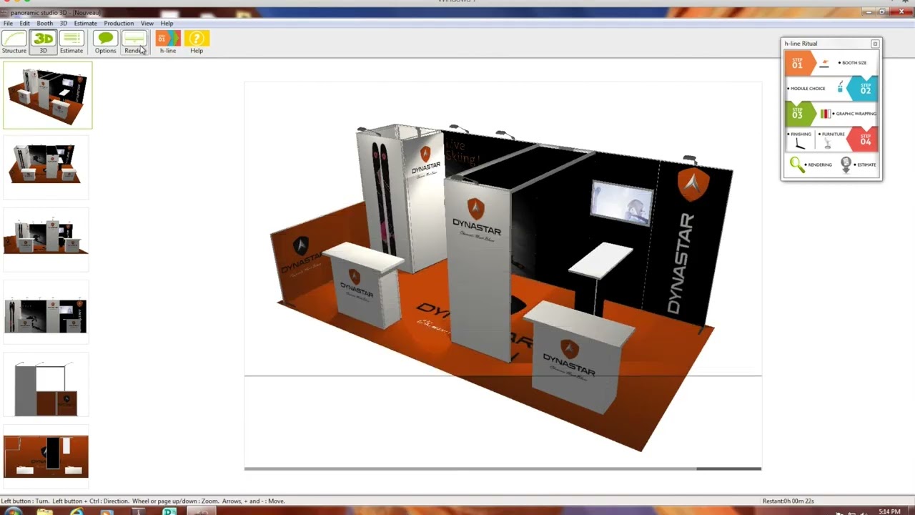Open the Help menu in menu bar
Image resolution: width=915 pixels, height=515 pixels.
pos(167,24)
